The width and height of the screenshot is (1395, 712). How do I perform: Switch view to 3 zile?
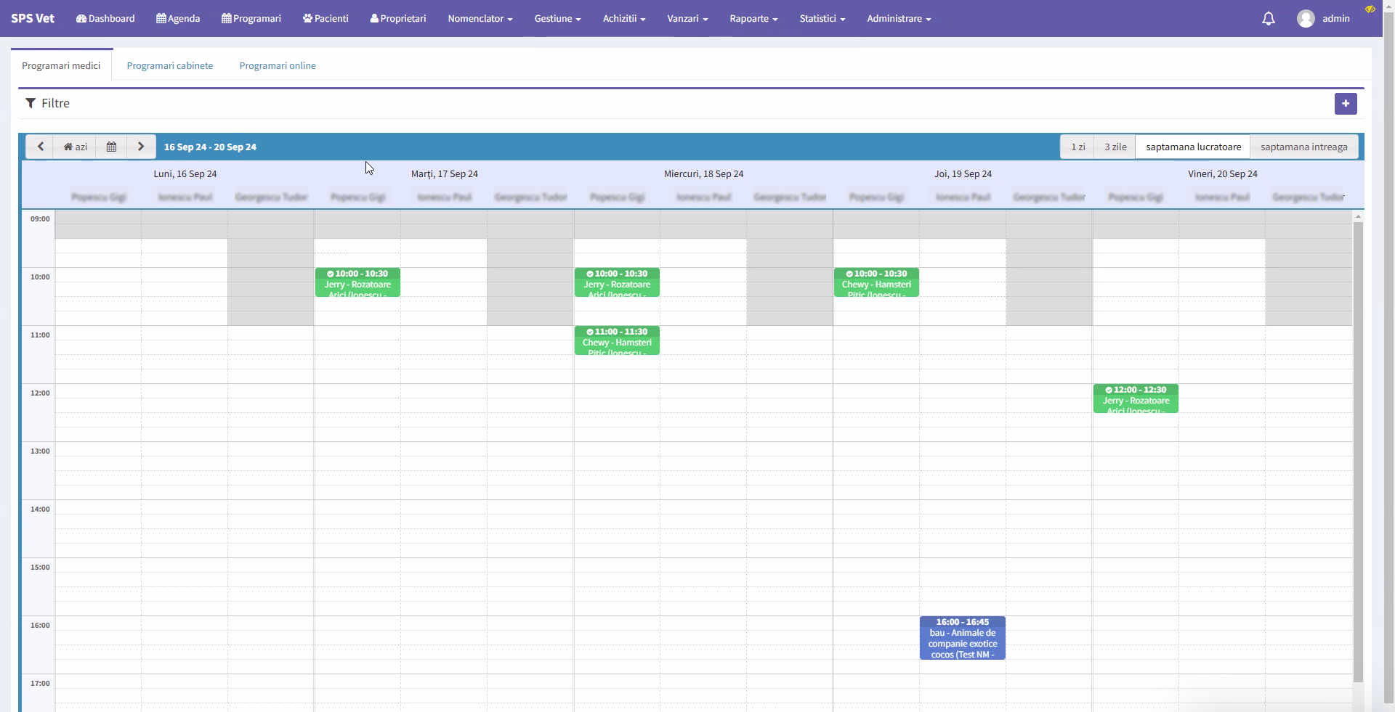coord(1115,147)
